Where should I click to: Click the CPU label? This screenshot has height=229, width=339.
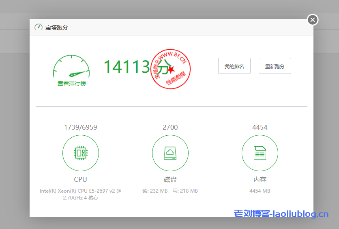point(80,179)
